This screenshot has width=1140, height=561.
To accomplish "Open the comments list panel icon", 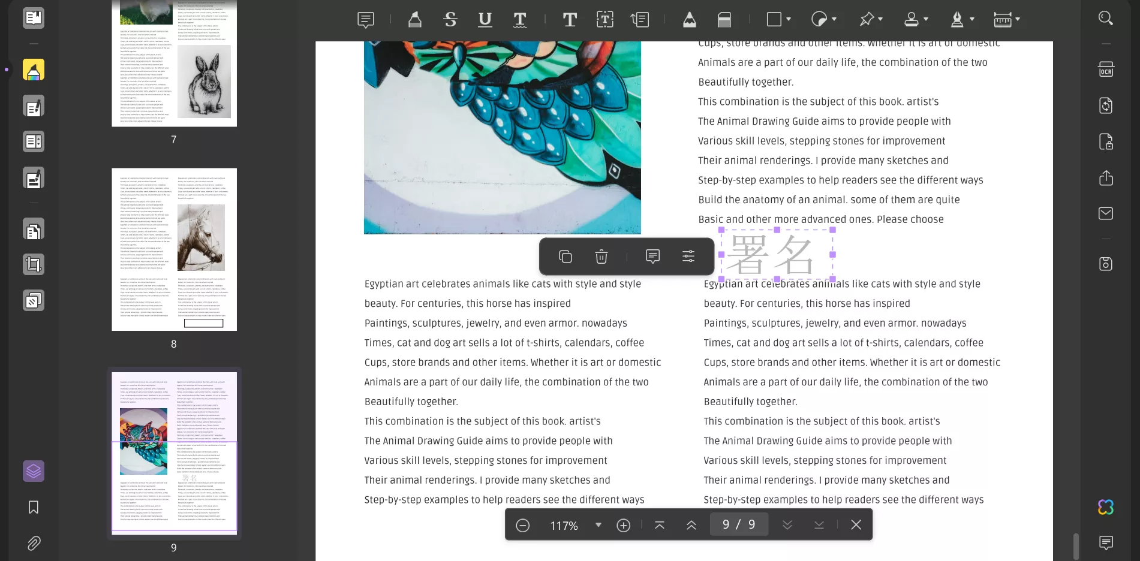I will (x=1106, y=542).
